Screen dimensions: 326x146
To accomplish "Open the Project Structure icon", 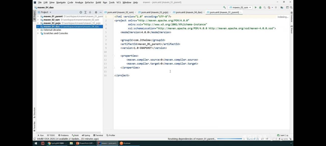I will tap(282, 8).
